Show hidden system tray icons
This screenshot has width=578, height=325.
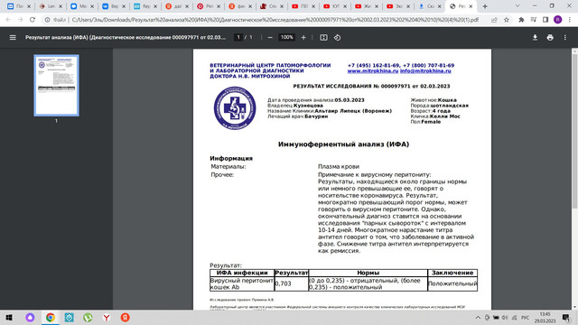(x=478, y=317)
